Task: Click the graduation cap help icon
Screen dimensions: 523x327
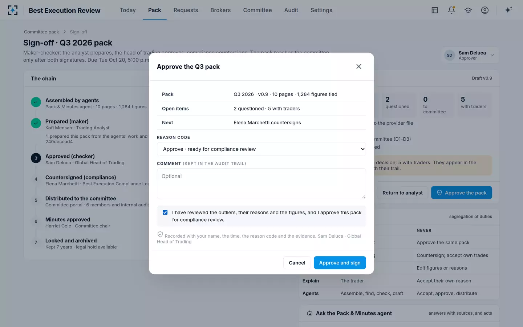Action: (468, 10)
